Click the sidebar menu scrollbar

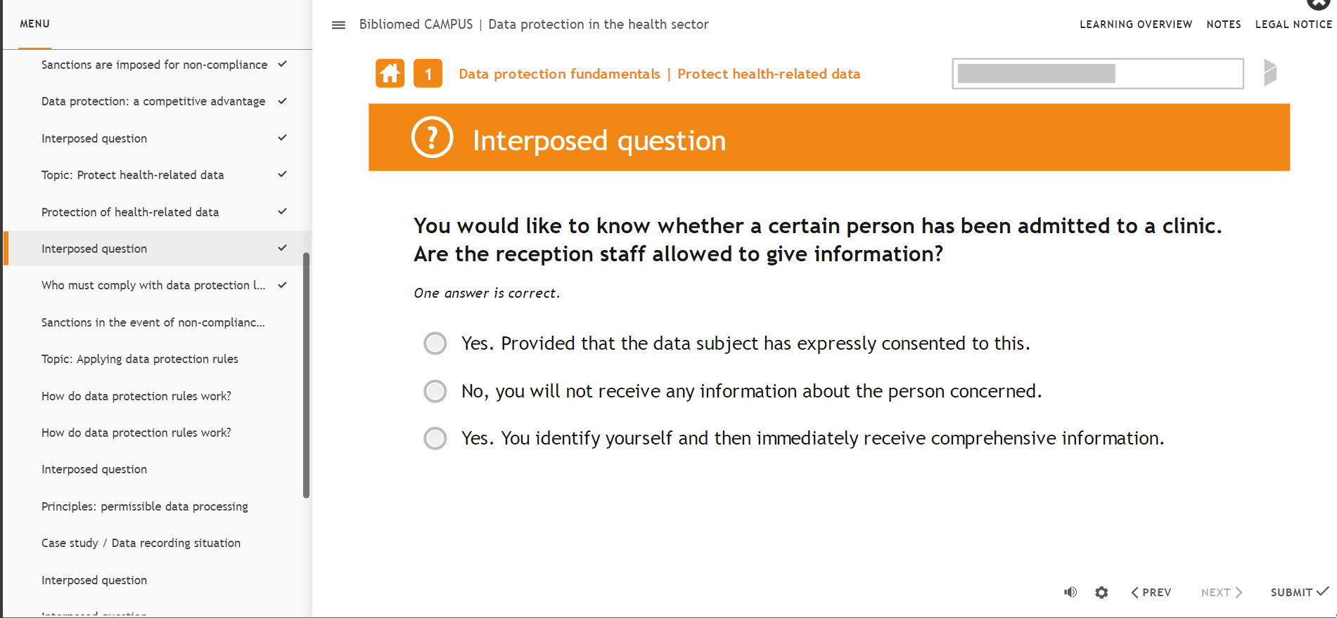pos(306,376)
